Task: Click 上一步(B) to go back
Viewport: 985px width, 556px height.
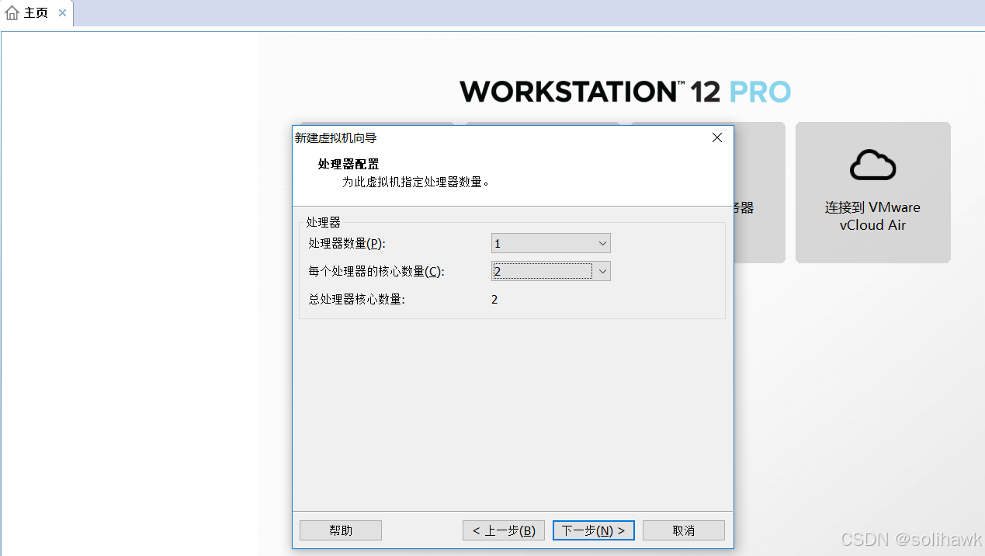Action: click(x=503, y=530)
